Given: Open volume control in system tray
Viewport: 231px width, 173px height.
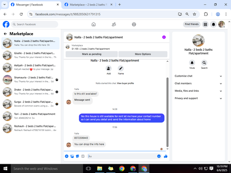Looking at the screenshot, I should tap(201, 168).
